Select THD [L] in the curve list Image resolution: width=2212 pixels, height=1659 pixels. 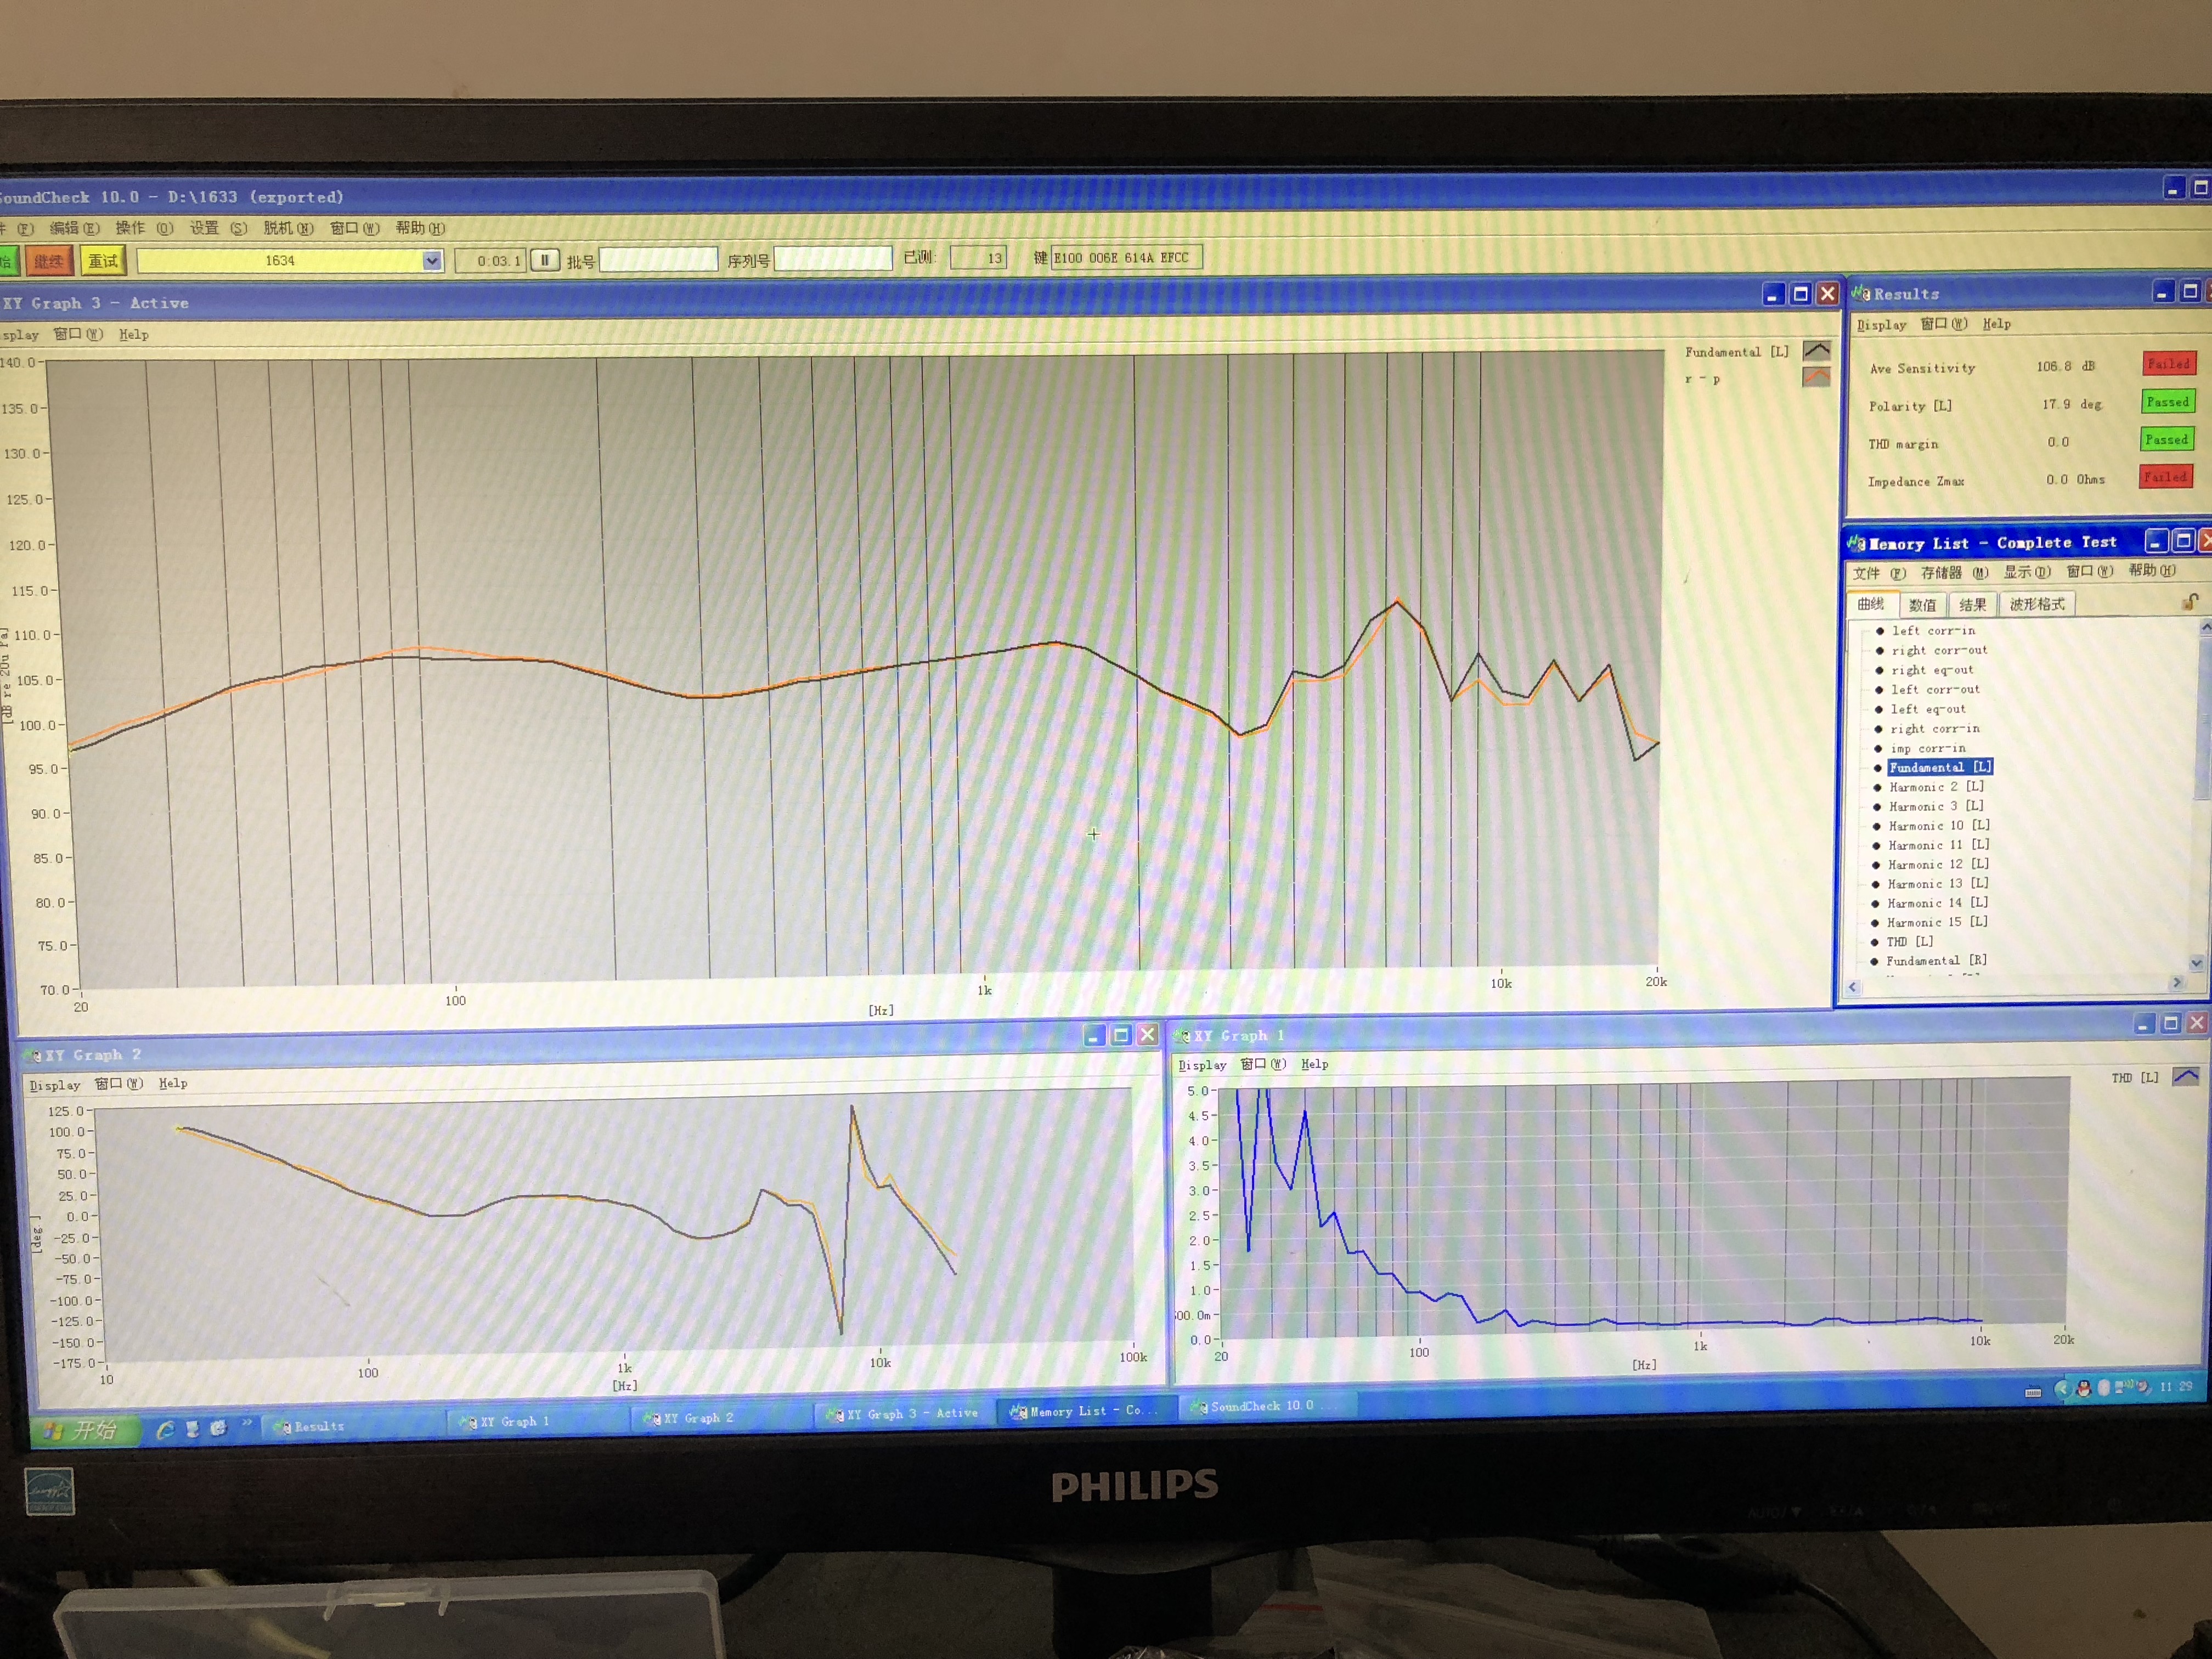(1909, 942)
